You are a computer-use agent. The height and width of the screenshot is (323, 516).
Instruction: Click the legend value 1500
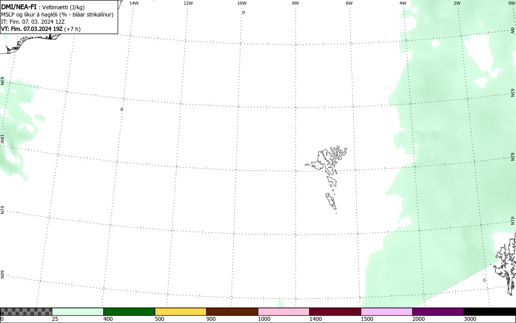click(367, 319)
